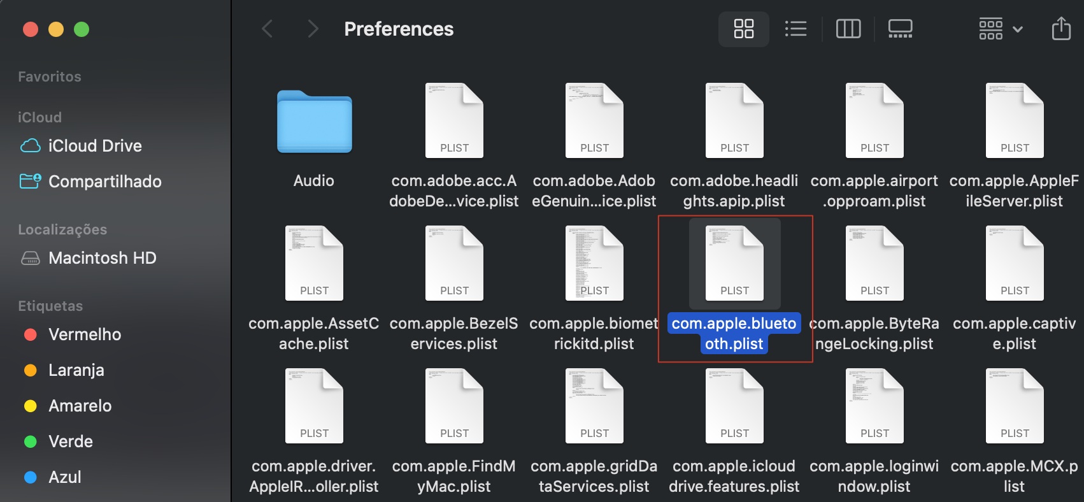Viewport: 1084px width, 502px height.
Task: Click the com.apple.bluetooth.plist filename label
Action: pos(734,334)
